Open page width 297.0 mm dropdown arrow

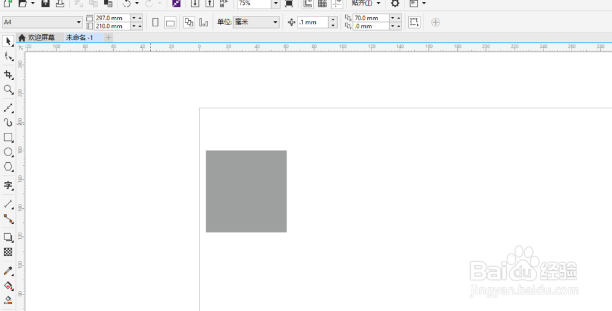pos(134,18)
